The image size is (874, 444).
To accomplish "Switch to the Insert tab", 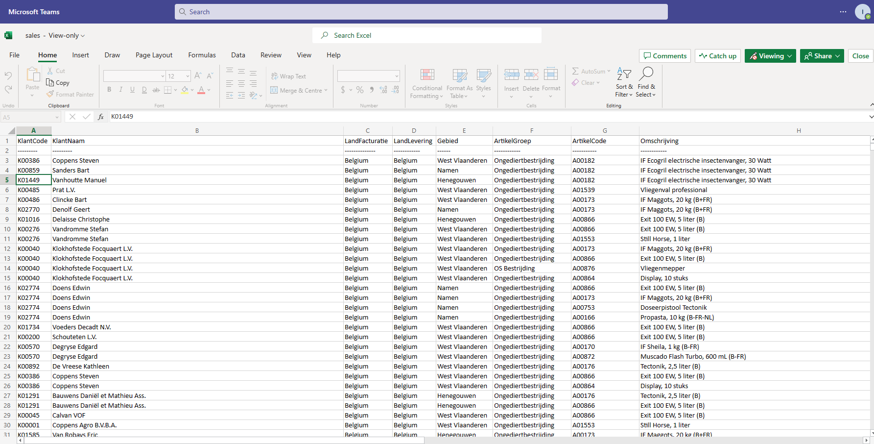I will click(x=80, y=55).
